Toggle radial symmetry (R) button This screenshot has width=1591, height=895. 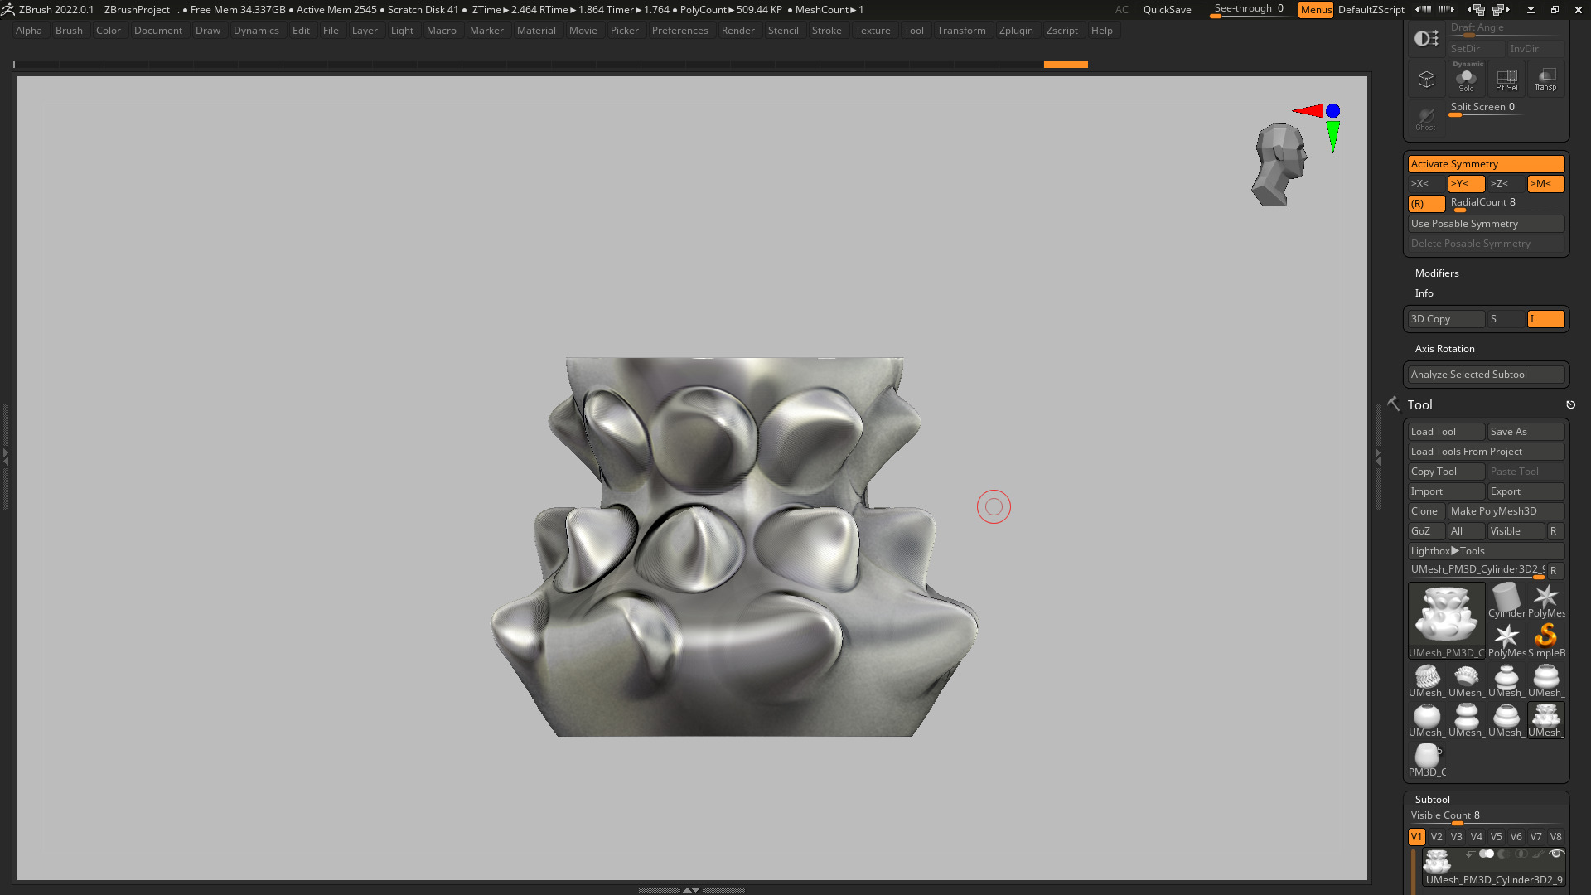1426,204
